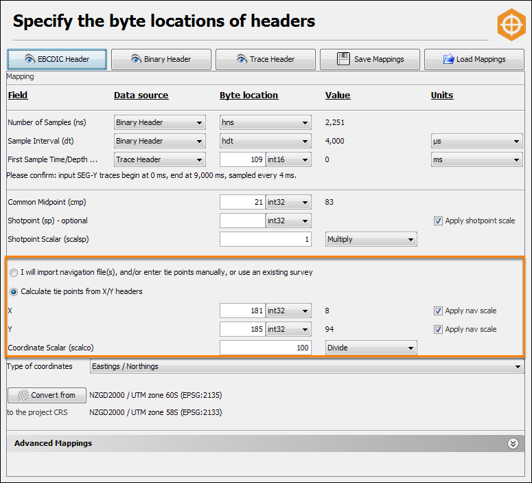Click the Byte location column heading

248,96
